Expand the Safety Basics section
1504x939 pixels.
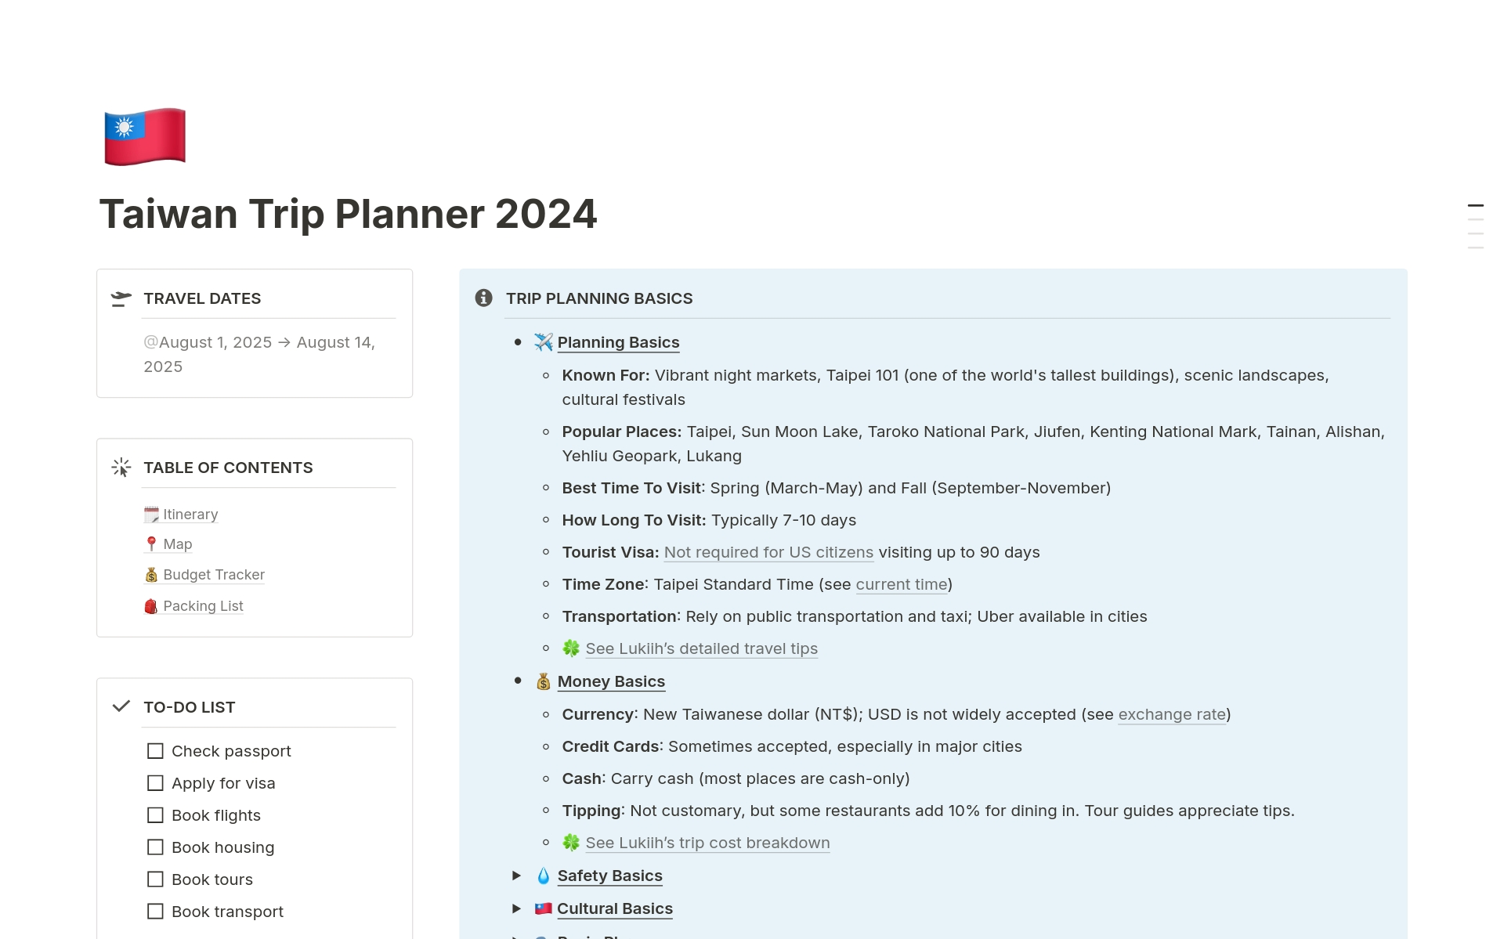click(x=516, y=876)
